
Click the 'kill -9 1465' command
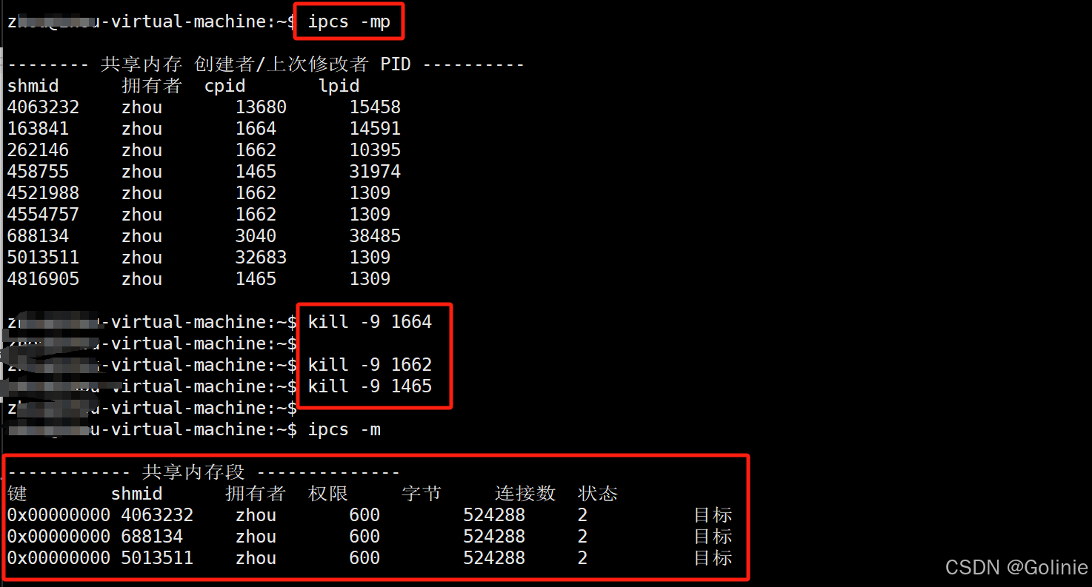(370, 386)
